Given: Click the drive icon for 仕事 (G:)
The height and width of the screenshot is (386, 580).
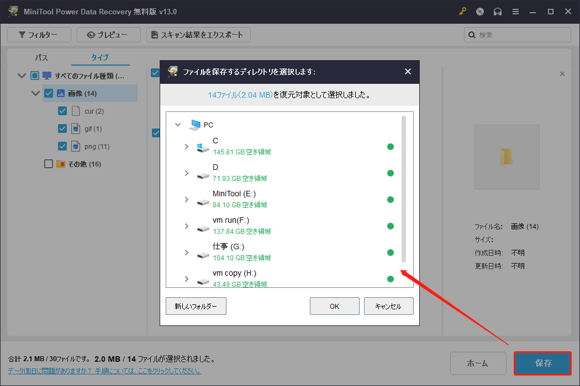Looking at the screenshot, I should point(203,255).
